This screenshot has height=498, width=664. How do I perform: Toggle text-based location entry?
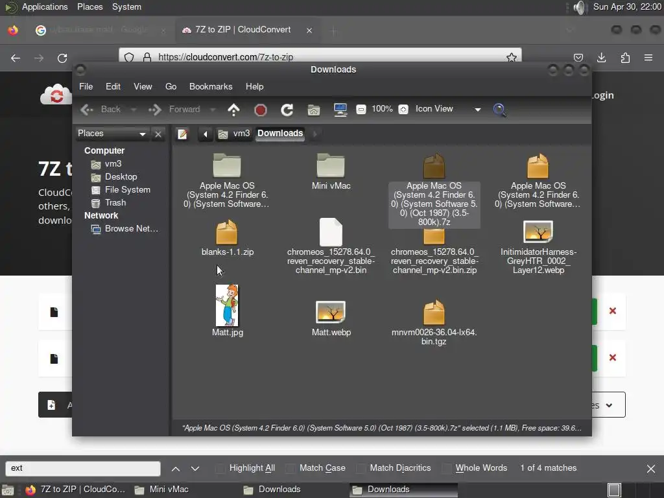182,134
